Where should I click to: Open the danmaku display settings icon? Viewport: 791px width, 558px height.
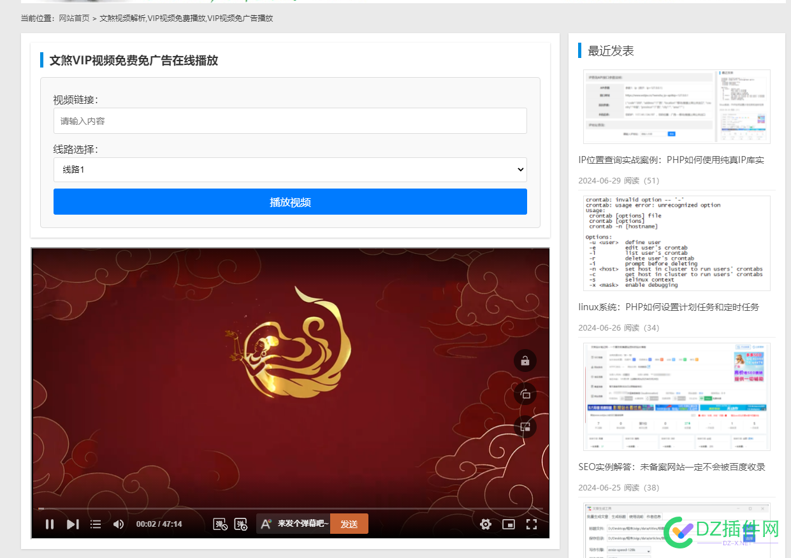(241, 524)
